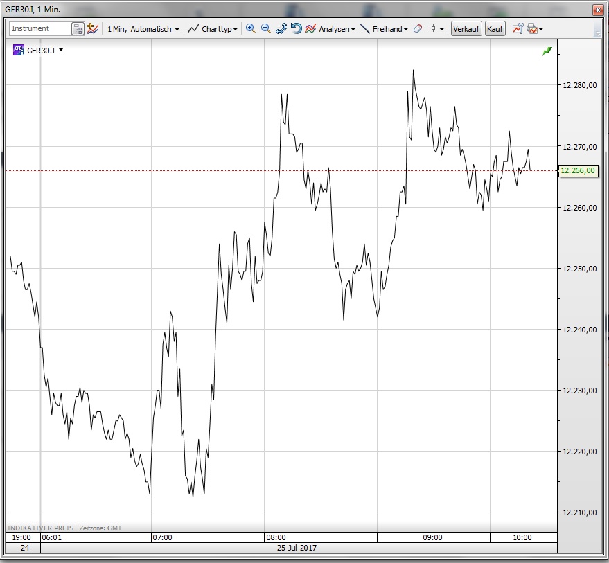Click the 12.210,00 price axis label
The image size is (609, 563).
pyautogui.click(x=580, y=512)
